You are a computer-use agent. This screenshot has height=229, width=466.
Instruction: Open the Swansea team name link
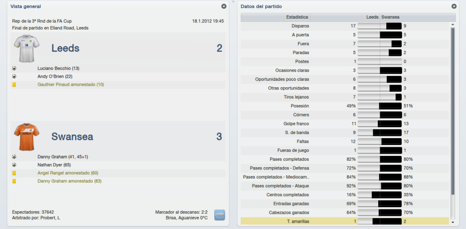click(x=72, y=136)
